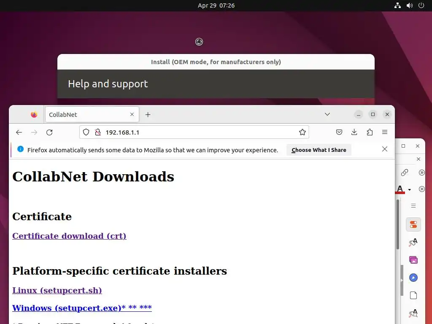
Task: Expand the toolbar overflow chevron beside font color
Action: (421, 189)
